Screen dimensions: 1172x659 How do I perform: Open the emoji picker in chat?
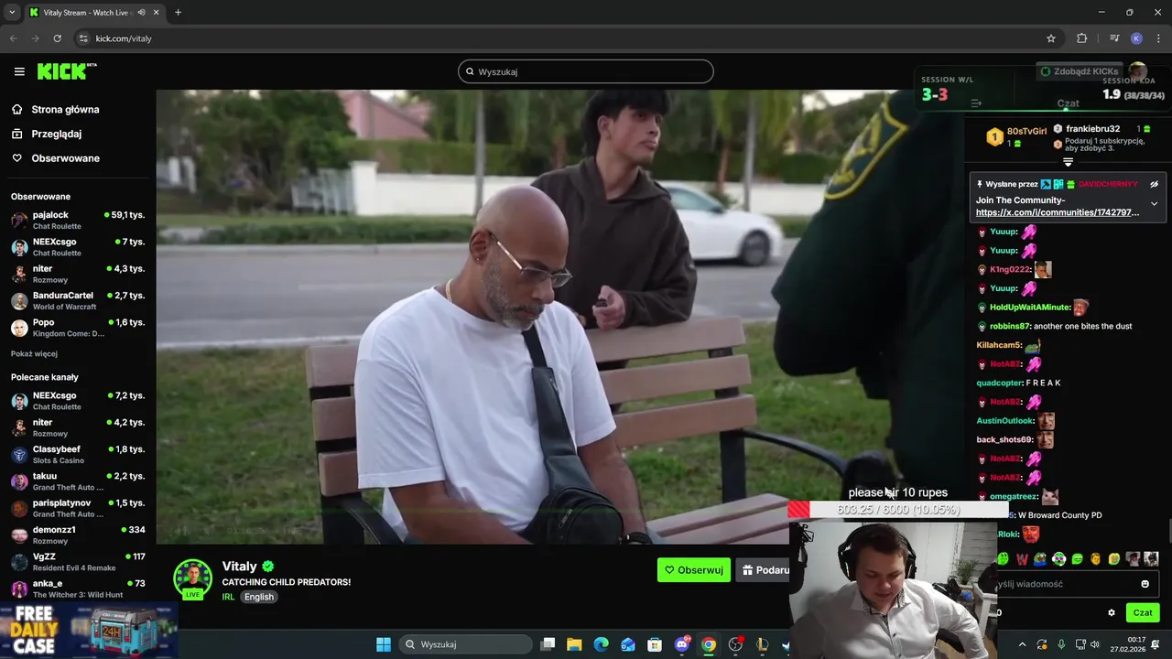tap(1145, 584)
